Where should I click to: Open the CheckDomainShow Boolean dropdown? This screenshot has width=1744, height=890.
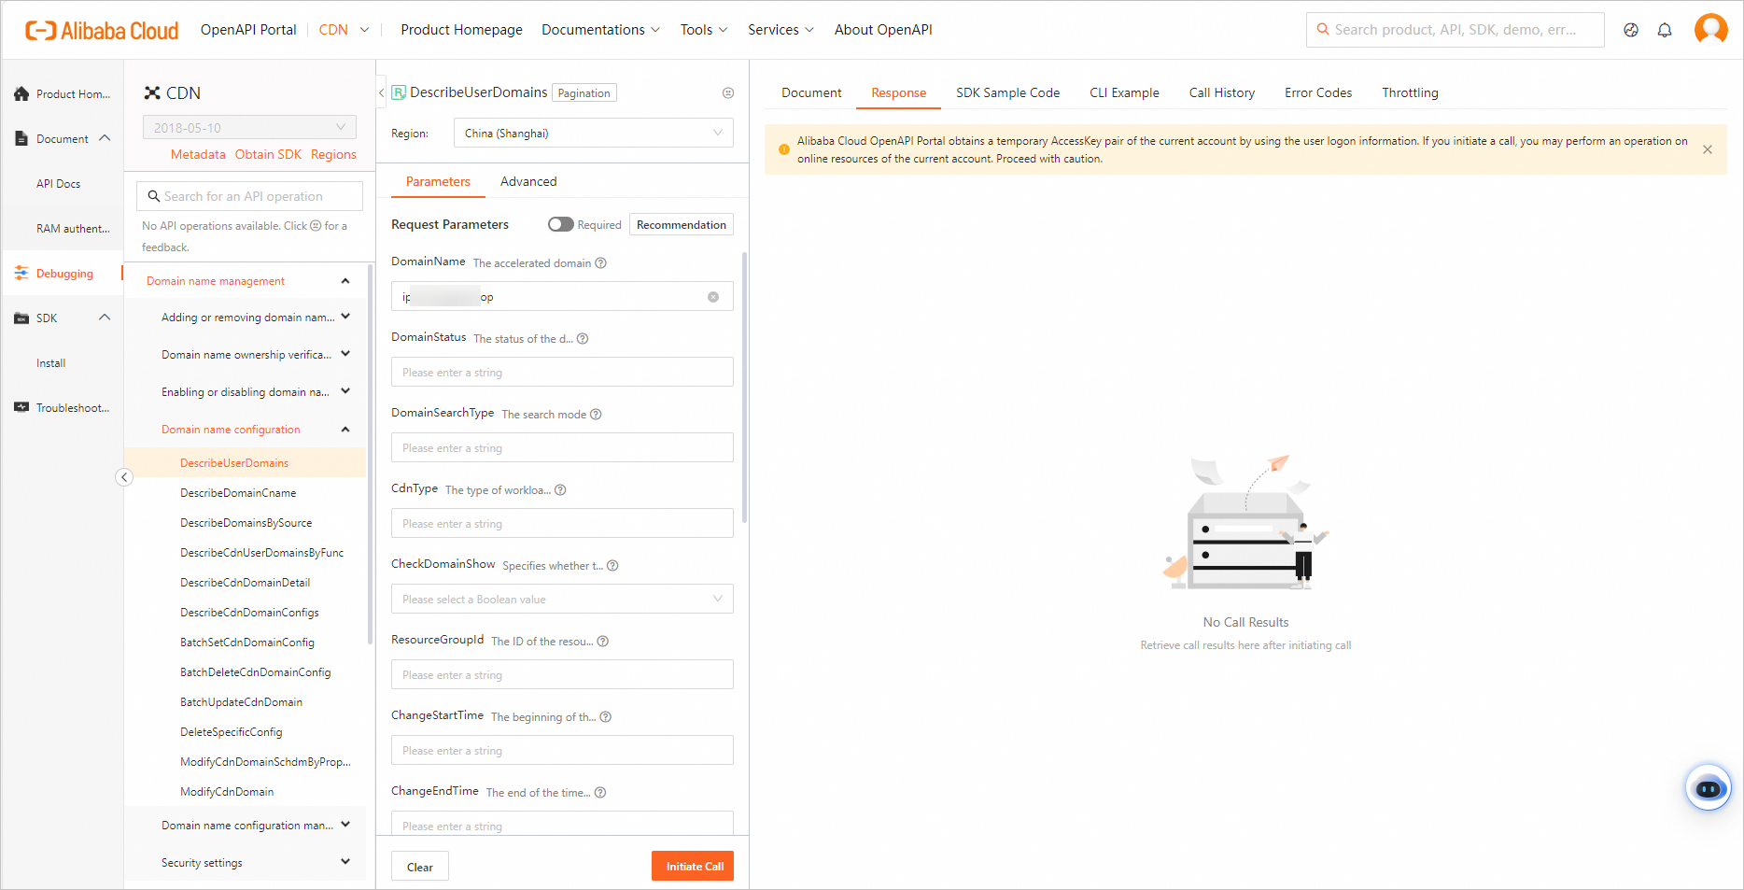(562, 599)
